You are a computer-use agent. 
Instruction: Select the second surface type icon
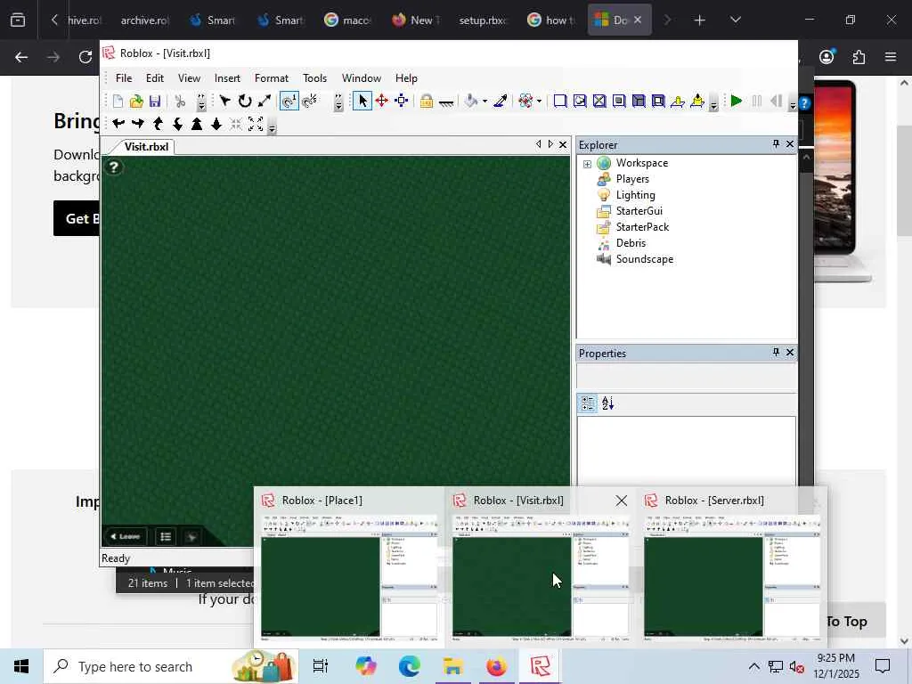(580, 102)
